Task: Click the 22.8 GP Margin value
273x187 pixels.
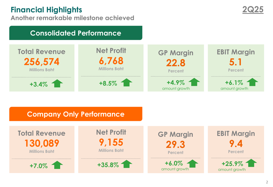Action: click(x=176, y=63)
